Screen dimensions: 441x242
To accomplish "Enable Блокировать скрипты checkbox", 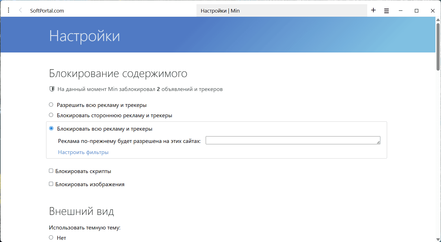I will (x=51, y=171).
